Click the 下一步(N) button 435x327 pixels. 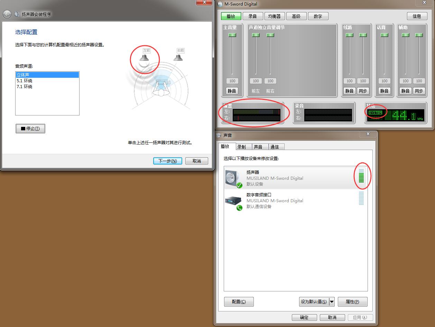click(168, 161)
